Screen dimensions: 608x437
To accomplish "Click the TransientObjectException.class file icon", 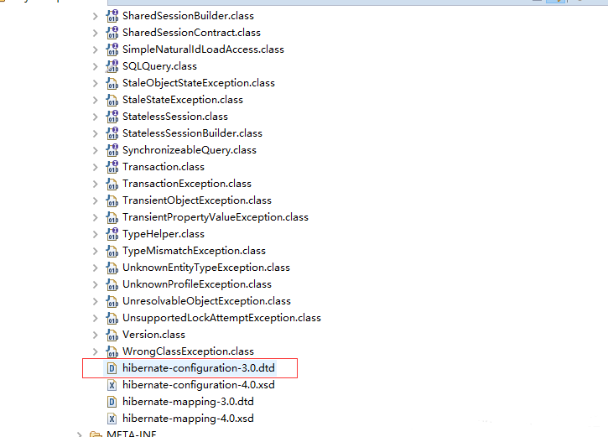I will 112,200.
